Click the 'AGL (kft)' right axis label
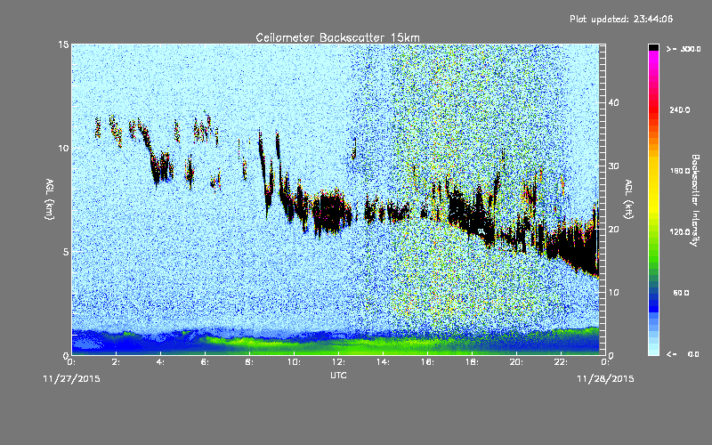712x445 pixels. (x=628, y=198)
